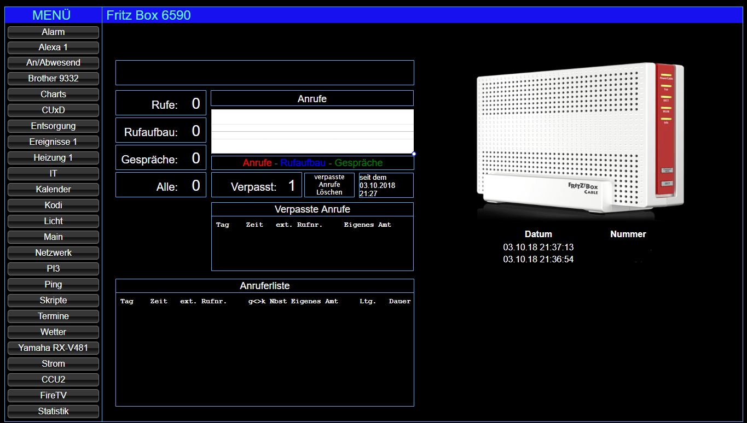Click the seit dem 03.10.2018 timestamp

[386, 185]
